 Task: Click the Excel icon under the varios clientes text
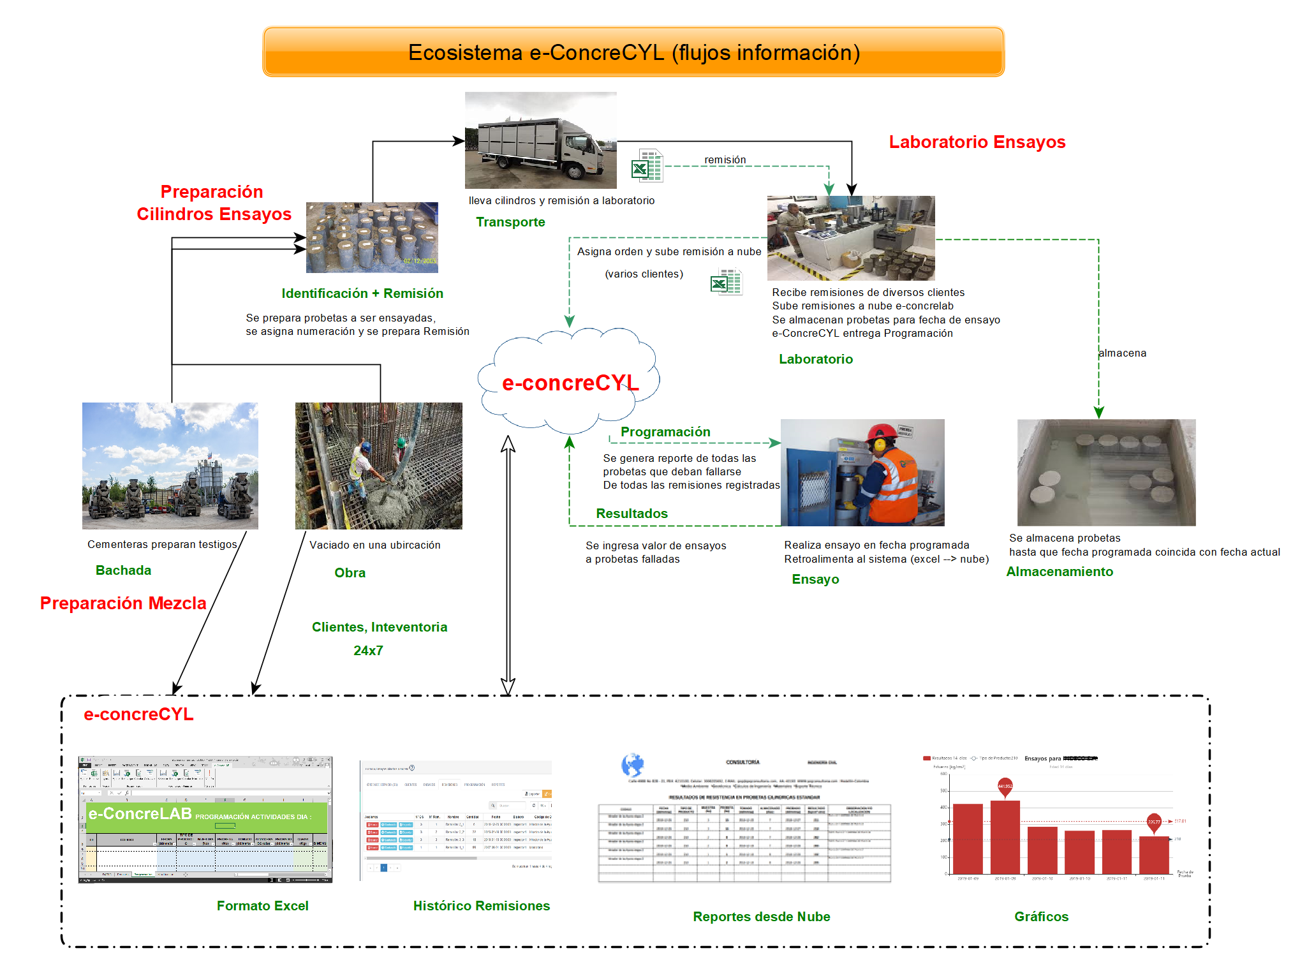point(726,281)
